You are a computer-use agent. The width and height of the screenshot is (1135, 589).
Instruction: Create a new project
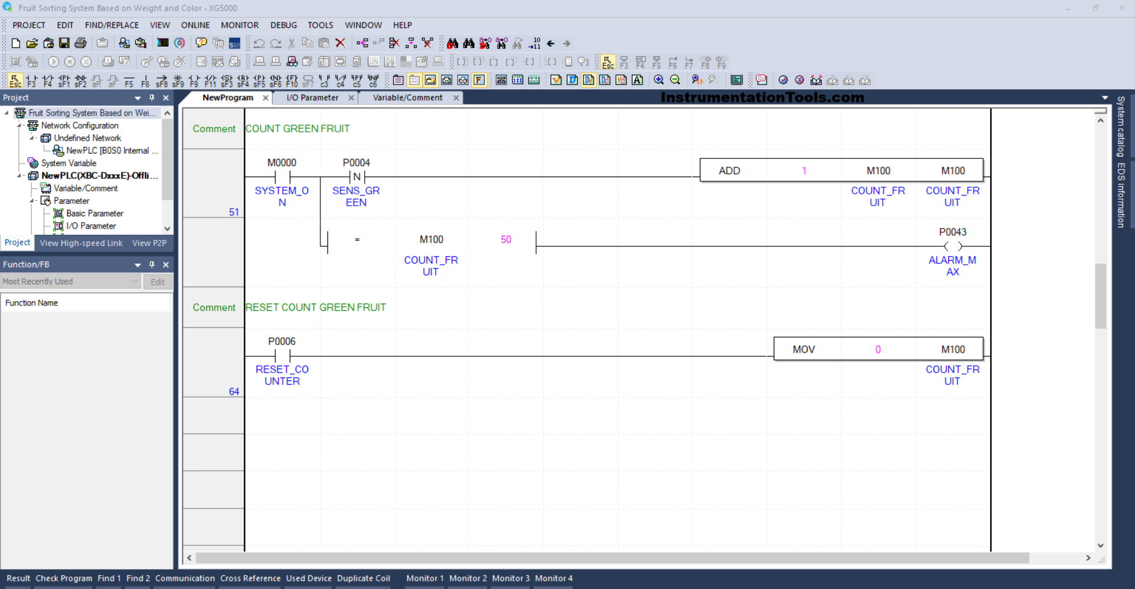coord(15,43)
